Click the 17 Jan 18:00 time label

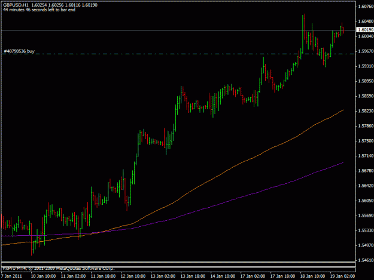tap(282, 276)
